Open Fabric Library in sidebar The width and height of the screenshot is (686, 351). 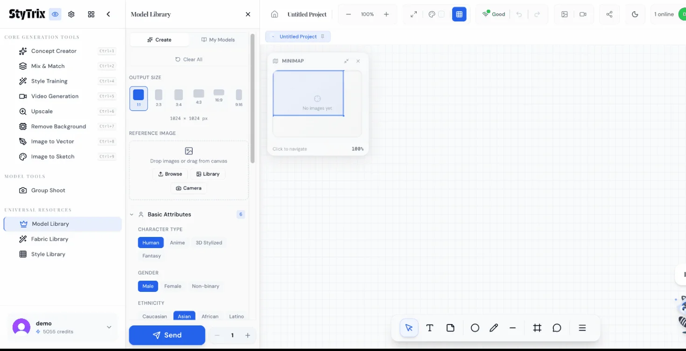[x=49, y=239]
